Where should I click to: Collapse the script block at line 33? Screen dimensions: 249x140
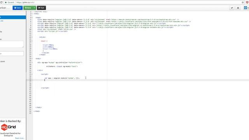(x=32, y=74)
